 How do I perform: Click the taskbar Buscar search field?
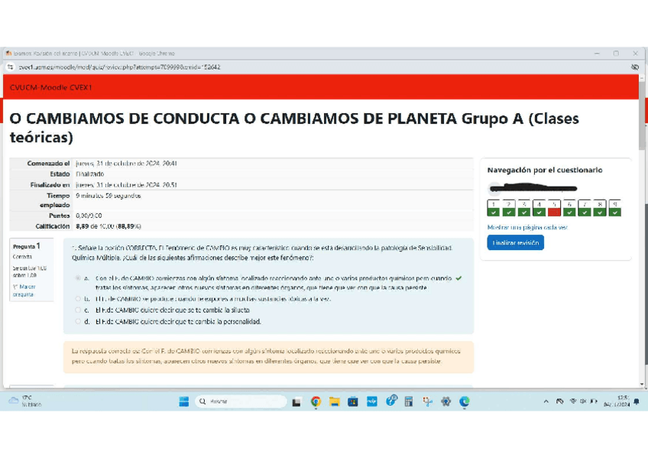pyautogui.click(x=241, y=401)
